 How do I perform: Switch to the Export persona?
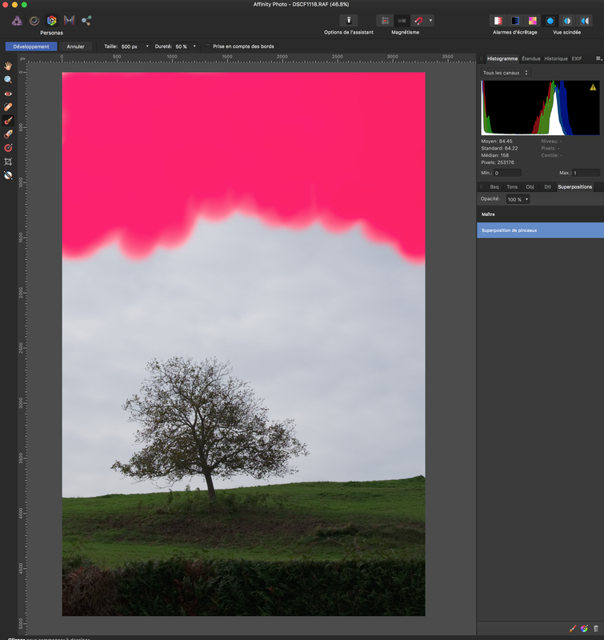point(86,21)
